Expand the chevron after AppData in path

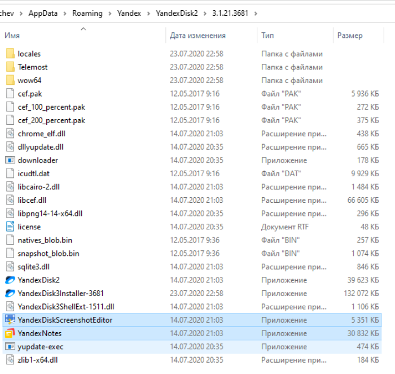click(65, 14)
